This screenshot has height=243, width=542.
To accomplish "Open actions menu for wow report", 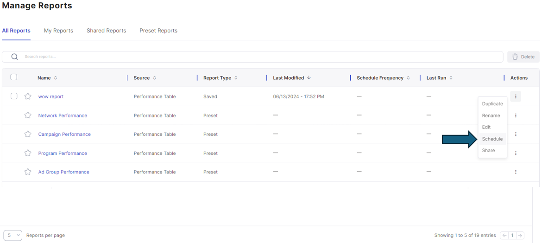I will tap(516, 96).
